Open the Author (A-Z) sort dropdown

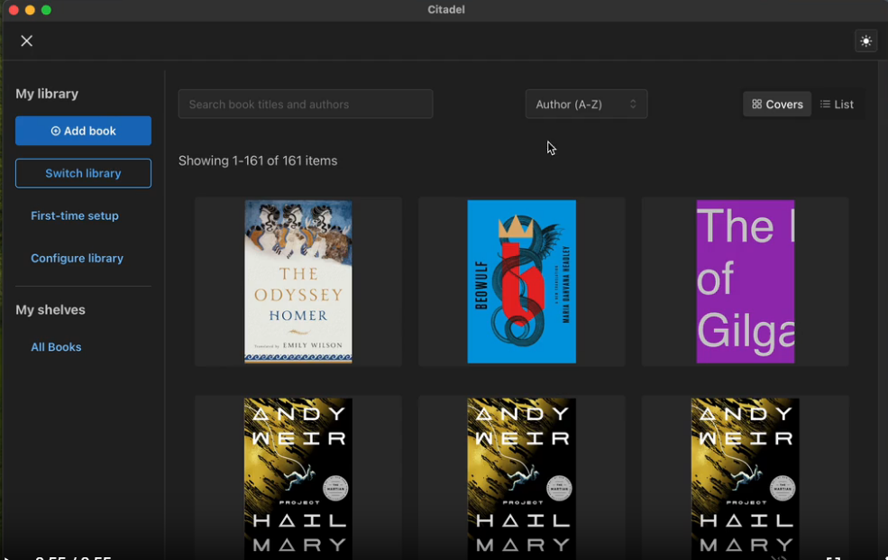tap(586, 105)
